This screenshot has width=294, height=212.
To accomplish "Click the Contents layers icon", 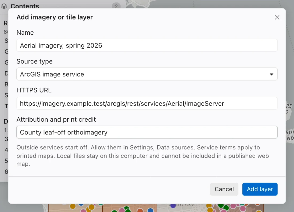I will [x=4, y=6].
